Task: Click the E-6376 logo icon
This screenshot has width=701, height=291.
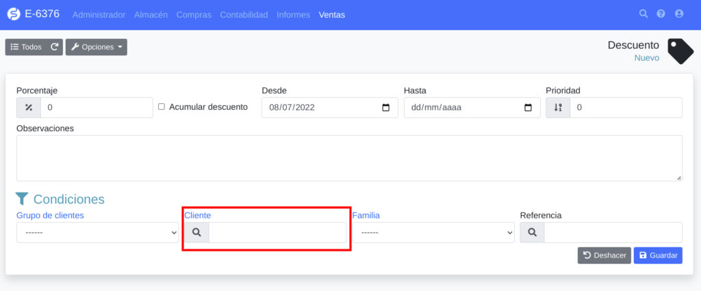Action: (13, 14)
